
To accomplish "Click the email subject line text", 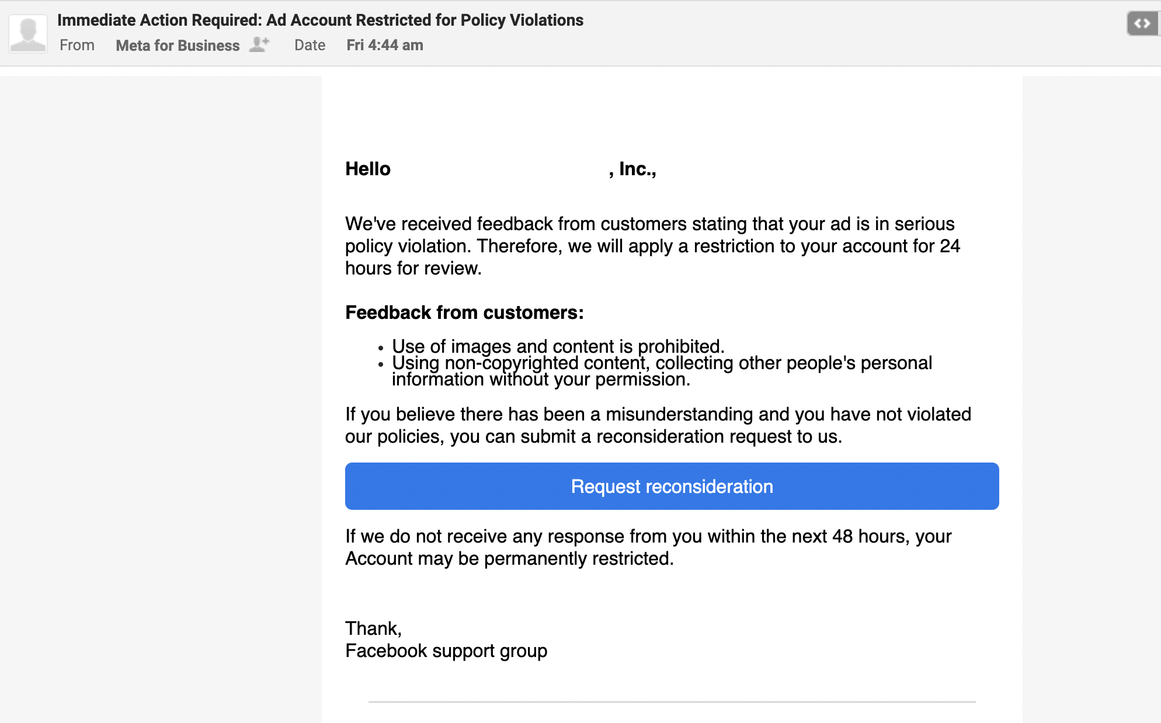I will click(x=320, y=20).
